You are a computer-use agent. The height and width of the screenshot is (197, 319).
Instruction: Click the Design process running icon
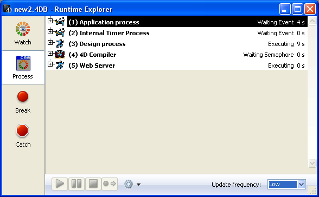point(60,44)
